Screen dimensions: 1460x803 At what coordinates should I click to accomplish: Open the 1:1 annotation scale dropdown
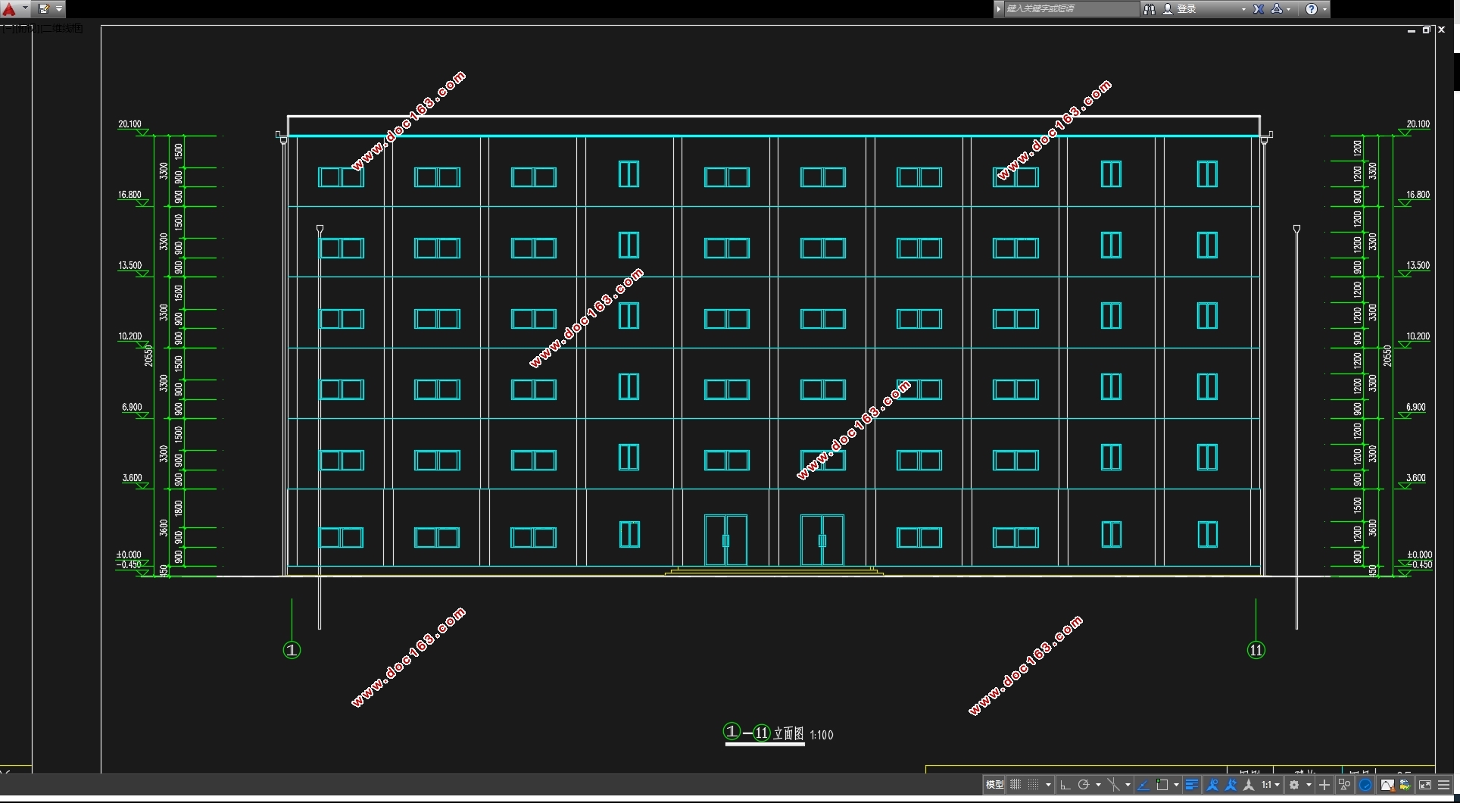[x=1271, y=785]
